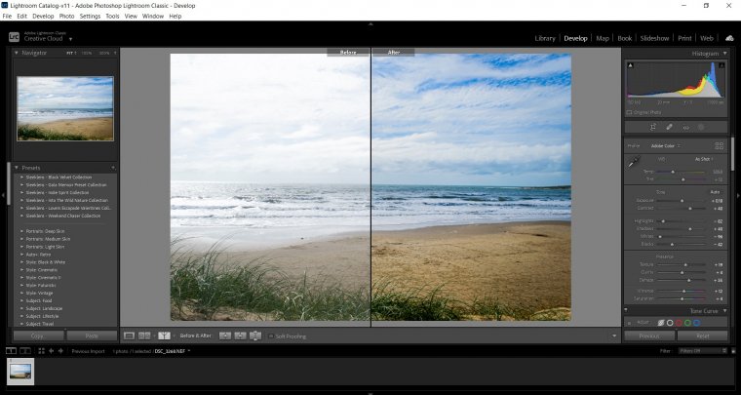Click the DSC file name in filmstrip bar
The image size is (741, 395).
click(x=170, y=351)
